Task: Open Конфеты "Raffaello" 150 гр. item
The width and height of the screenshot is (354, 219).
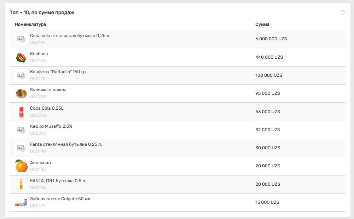Action: pos(58,72)
